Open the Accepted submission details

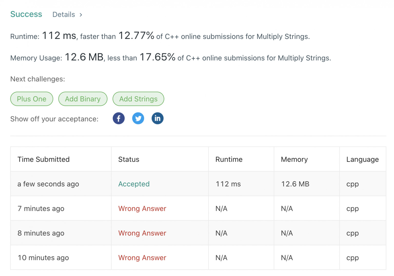coord(134,184)
